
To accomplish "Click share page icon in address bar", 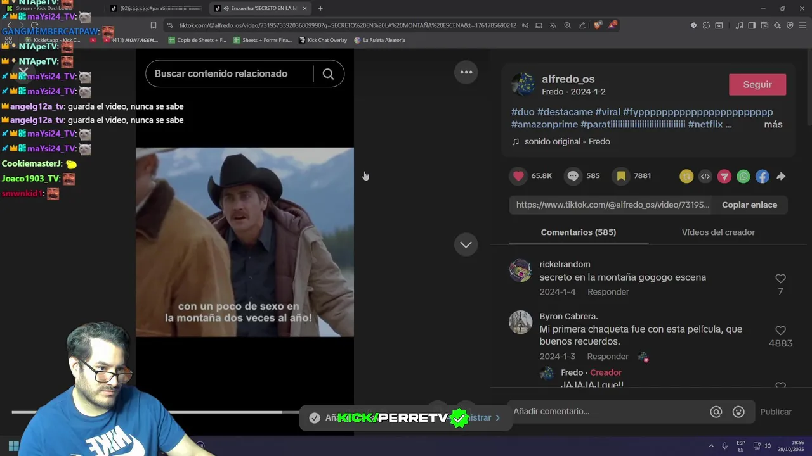I will (582, 25).
